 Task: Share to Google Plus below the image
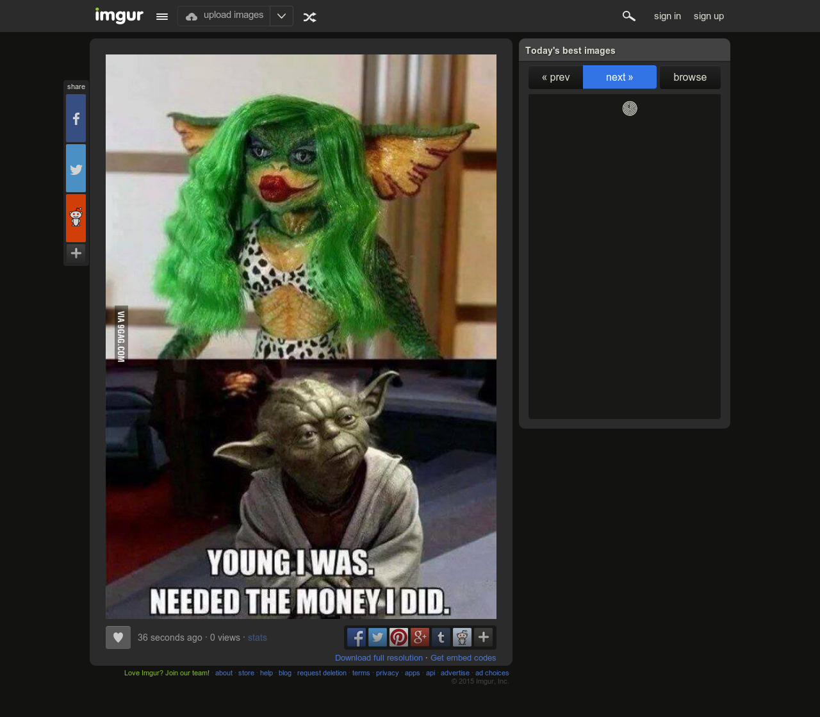(420, 638)
